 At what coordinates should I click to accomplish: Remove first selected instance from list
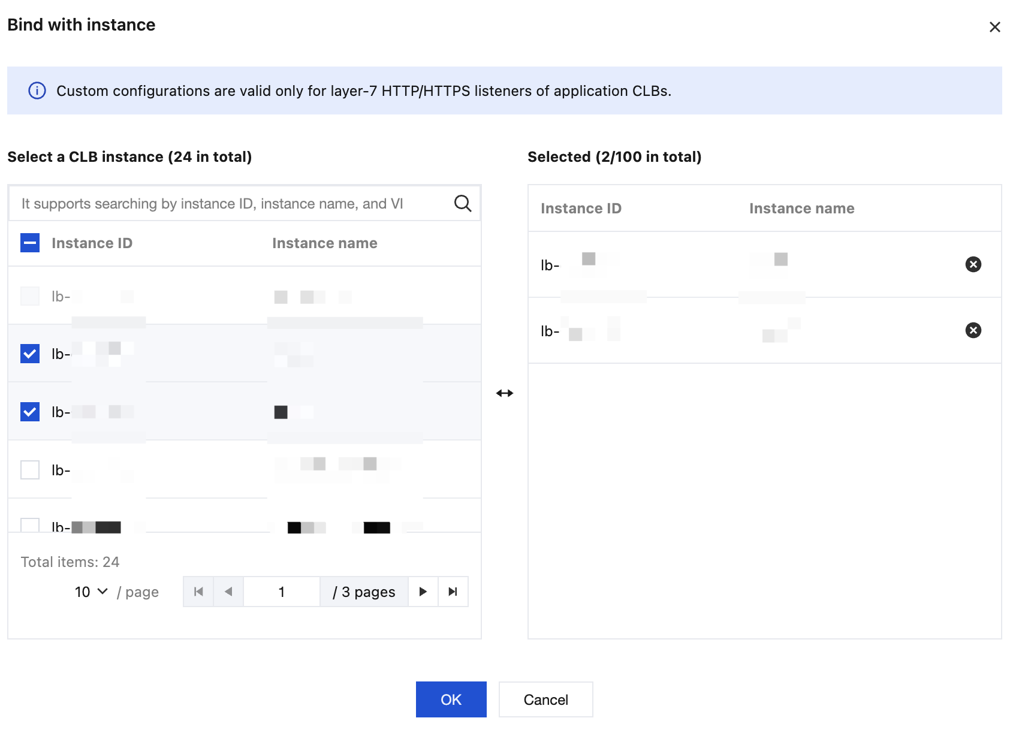pyautogui.click(x=973, y=264)
